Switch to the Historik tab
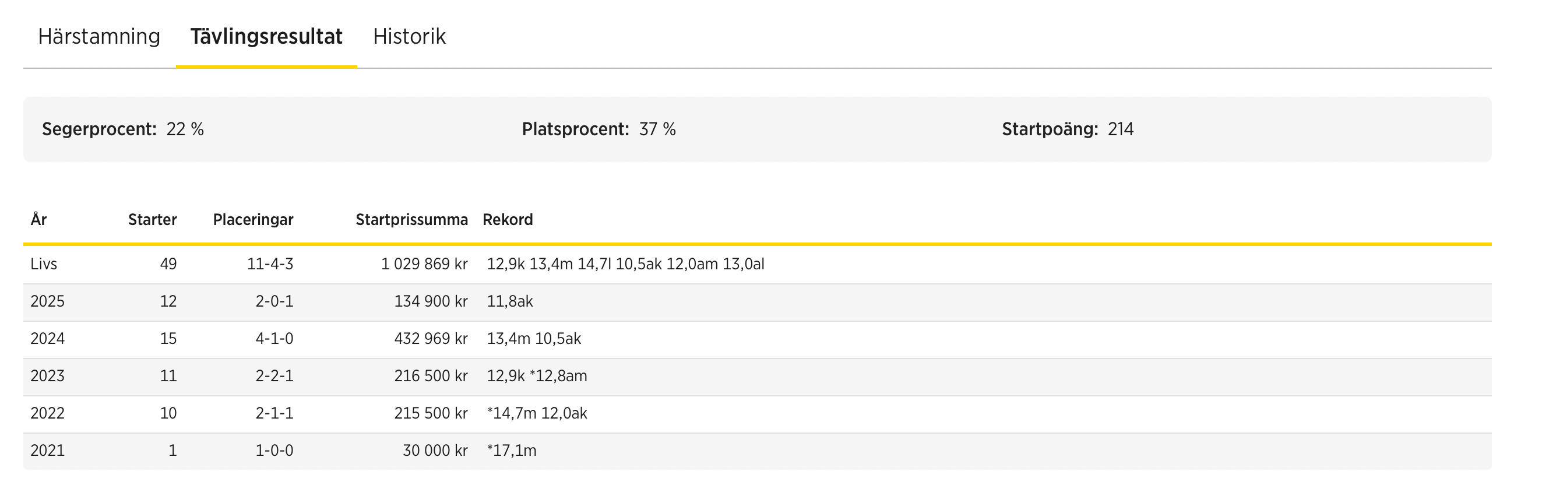This screenshot has height=485, width=1542. coord(410,37)
